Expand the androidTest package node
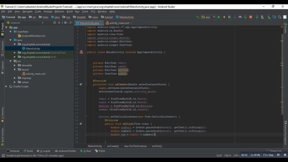Viewport: 288px width, 162px height. pos(15,53)
